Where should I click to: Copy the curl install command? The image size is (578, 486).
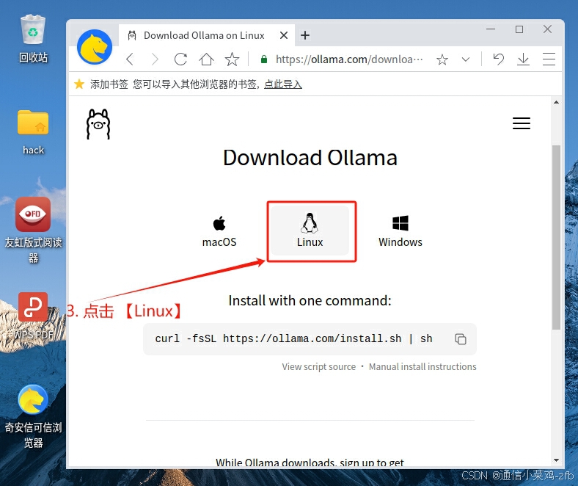click(x=461, y=338)
